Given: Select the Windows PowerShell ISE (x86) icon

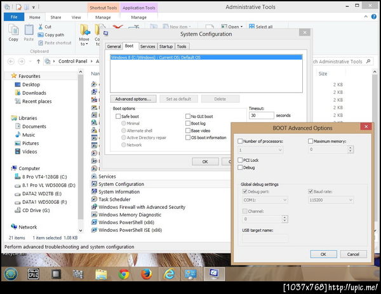Looking at the screenshot, I should click(94, 230).
